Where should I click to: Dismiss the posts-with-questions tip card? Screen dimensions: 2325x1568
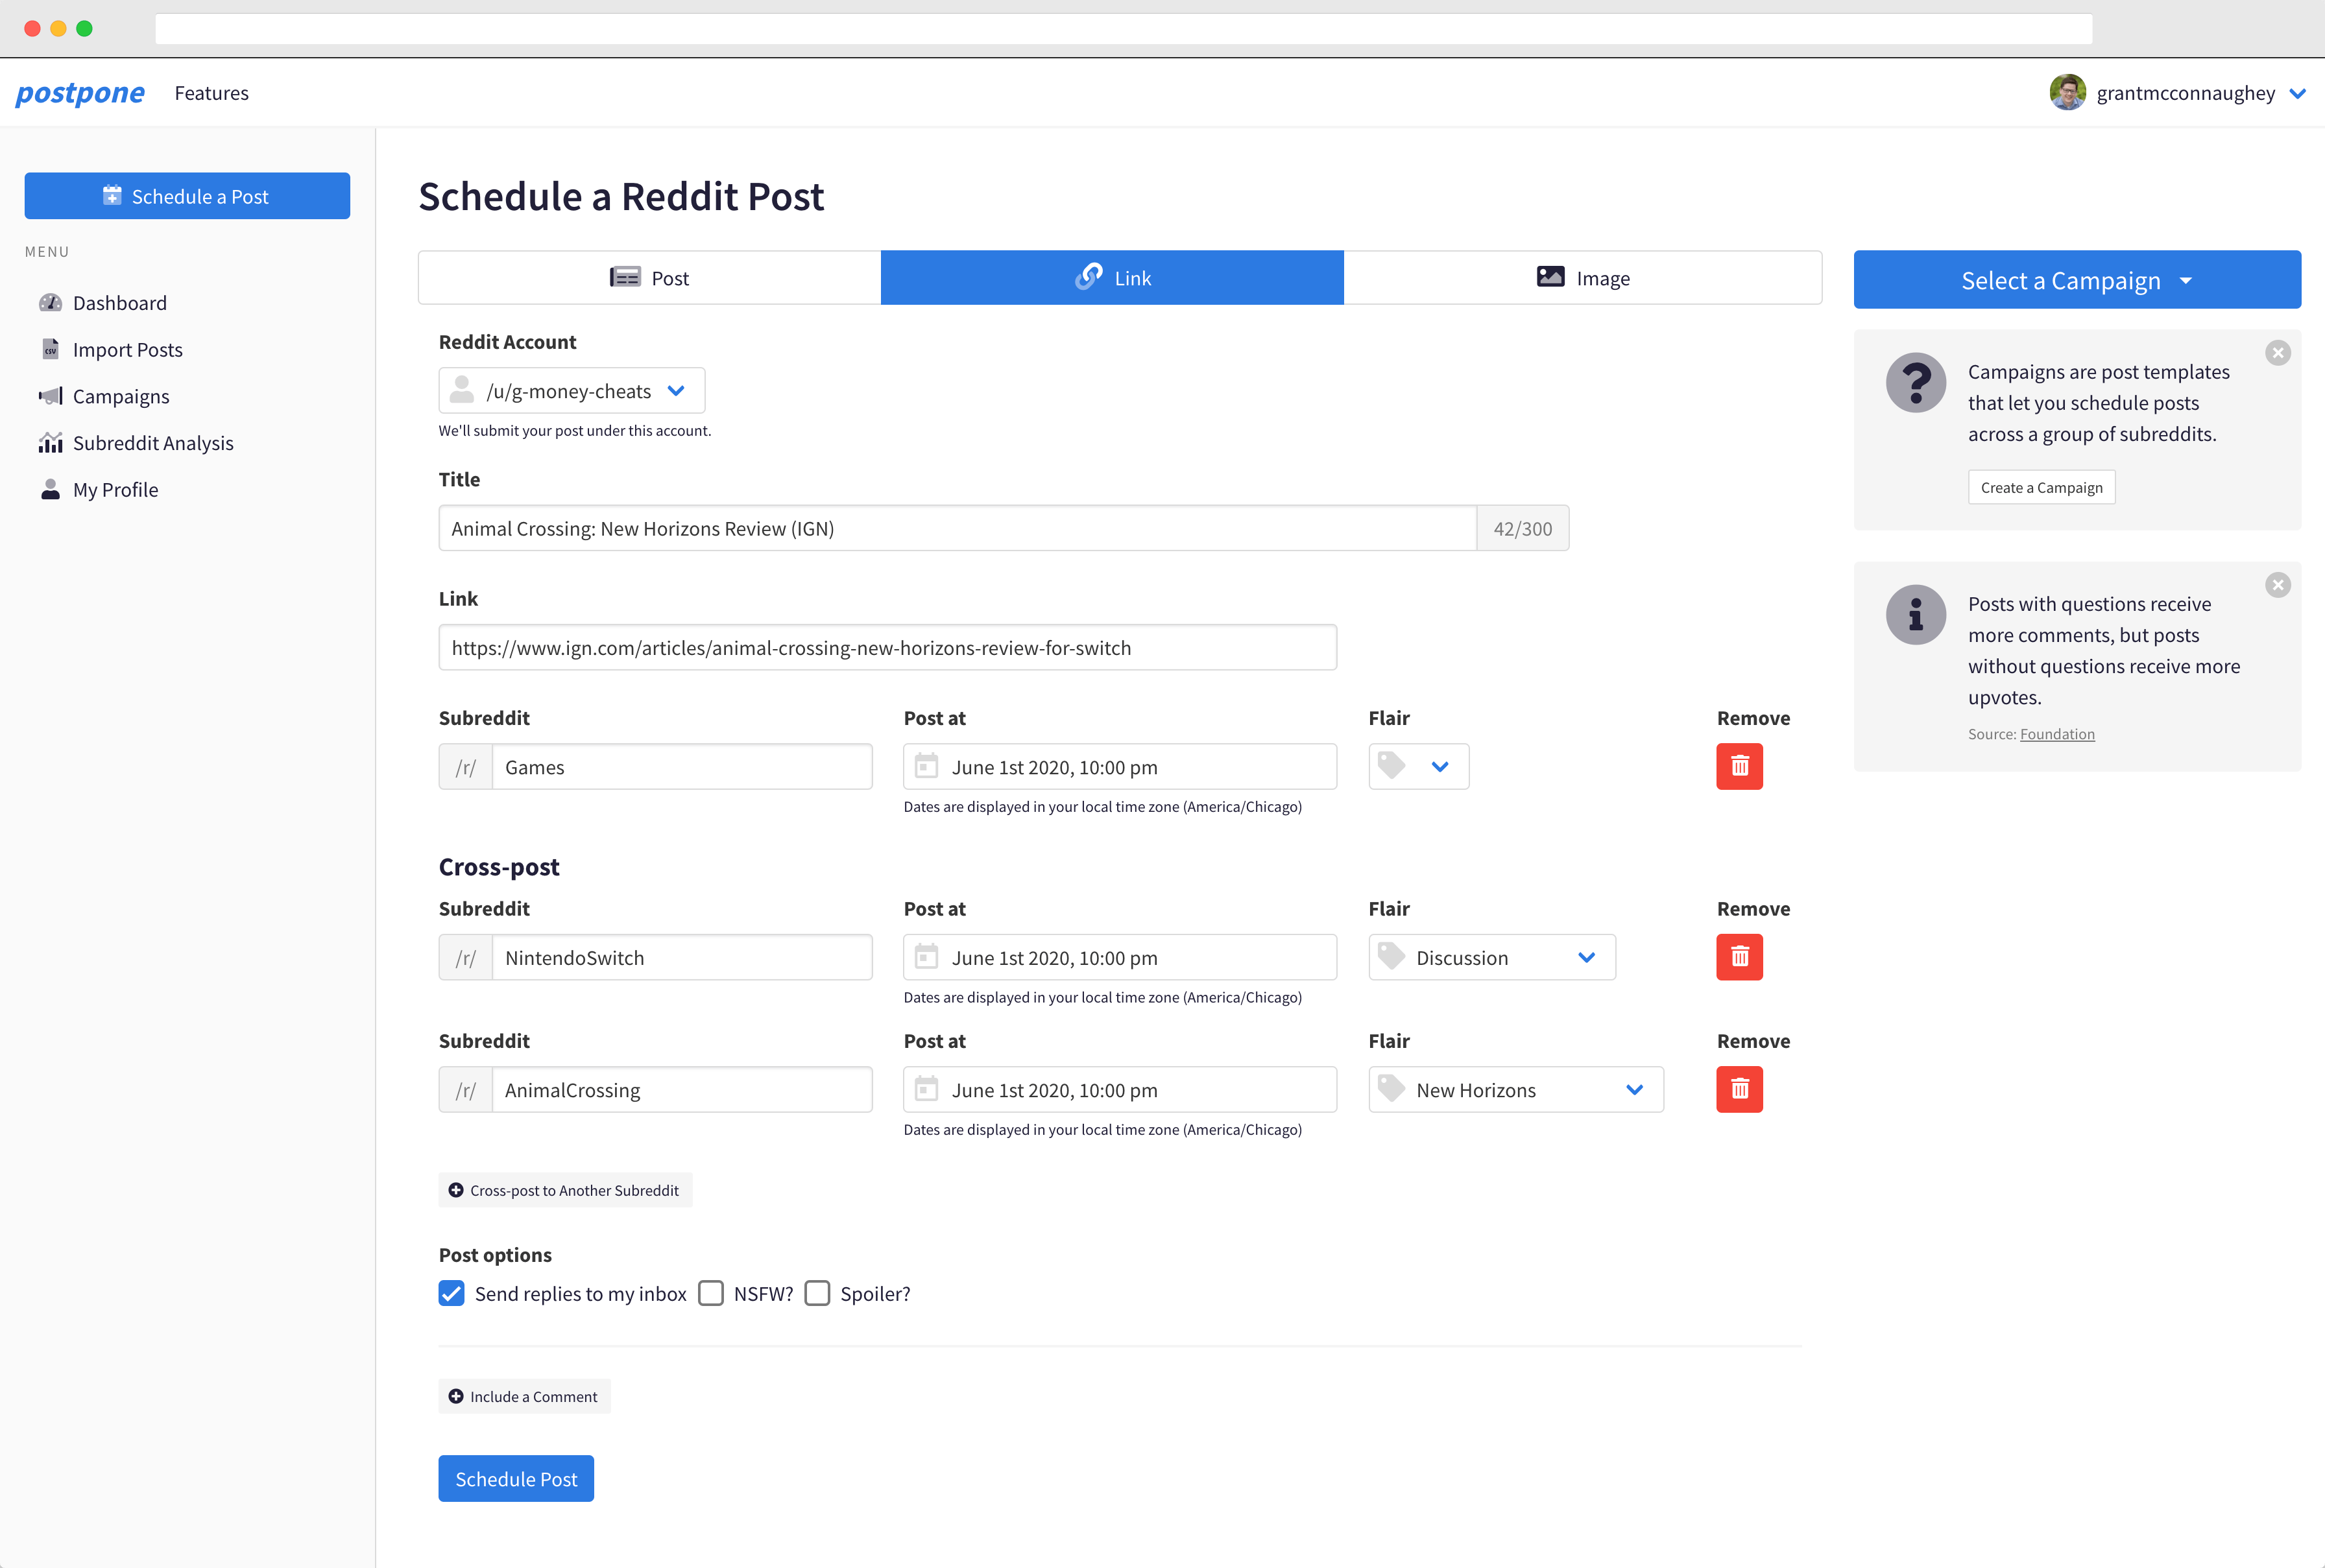(x=2278, y=585)
